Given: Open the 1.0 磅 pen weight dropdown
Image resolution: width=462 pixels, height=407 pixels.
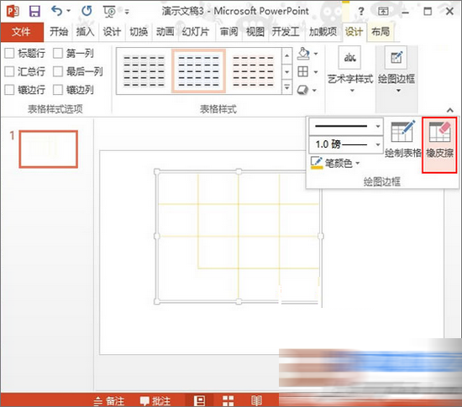Looking at the screenshot, I should [346, 144].
